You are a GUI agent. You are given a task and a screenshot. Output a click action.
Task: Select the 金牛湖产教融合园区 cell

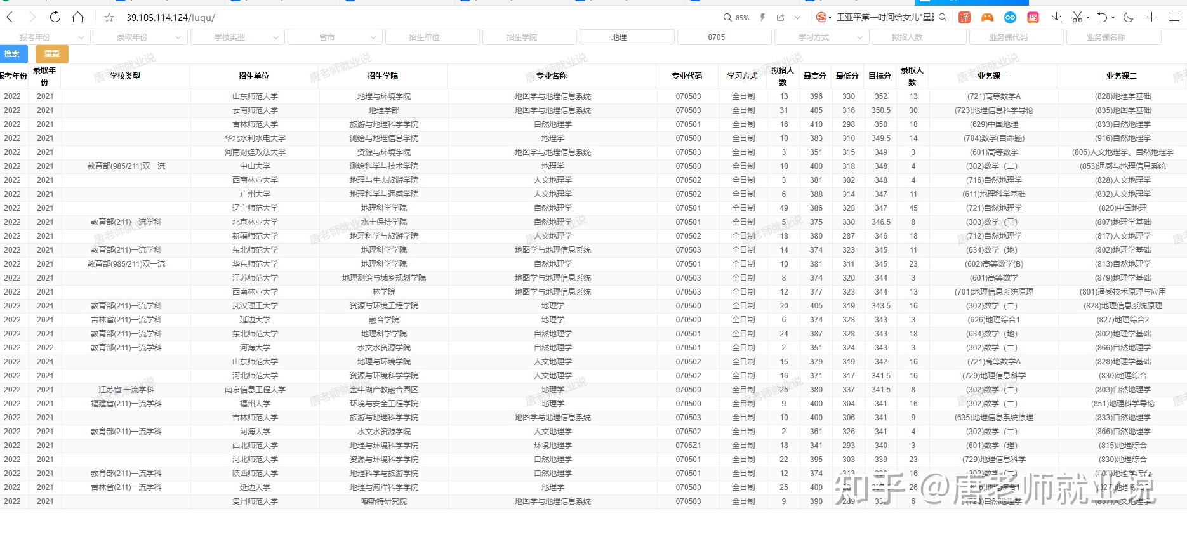383,390
